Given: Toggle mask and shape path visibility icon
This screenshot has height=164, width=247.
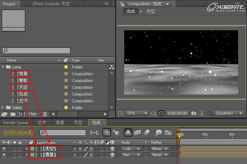Looking at the screenshot, I should tap(161, 113).
